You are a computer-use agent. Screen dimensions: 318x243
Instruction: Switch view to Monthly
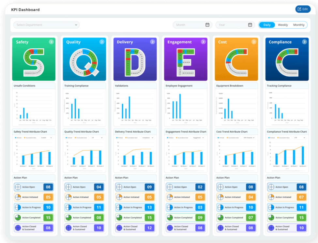click(299, 25)
